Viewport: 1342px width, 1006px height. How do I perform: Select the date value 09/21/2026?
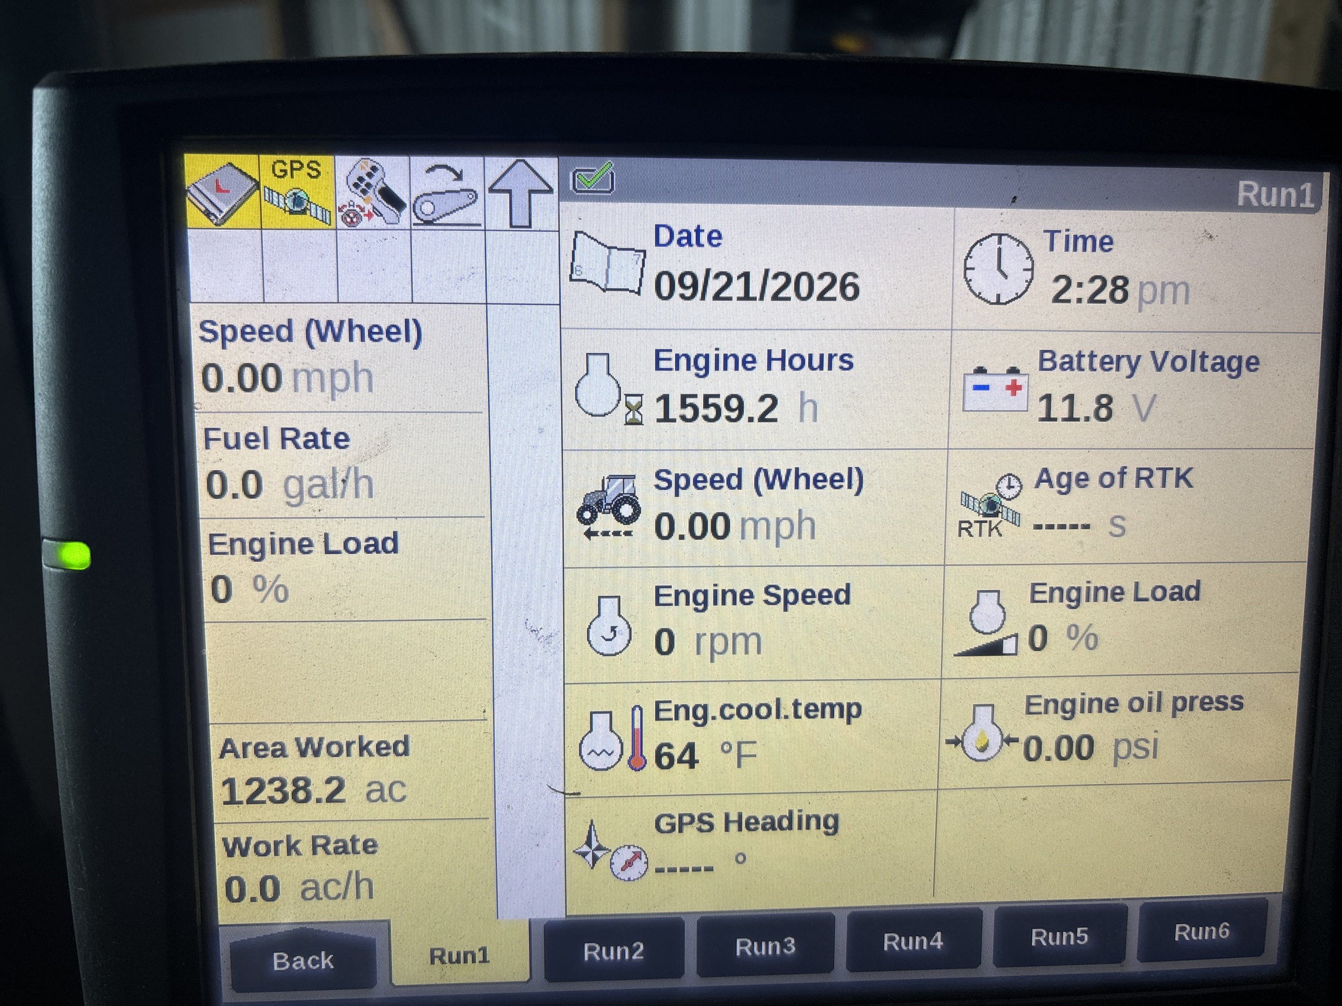tap(757, 287)
